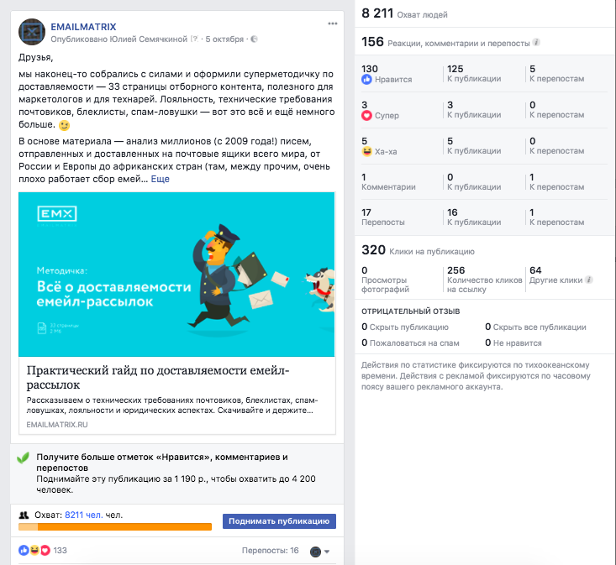Viewport: 616px width, 565px height.
Task: Click info icon next to reactions summary
Action: pos(536,42)
